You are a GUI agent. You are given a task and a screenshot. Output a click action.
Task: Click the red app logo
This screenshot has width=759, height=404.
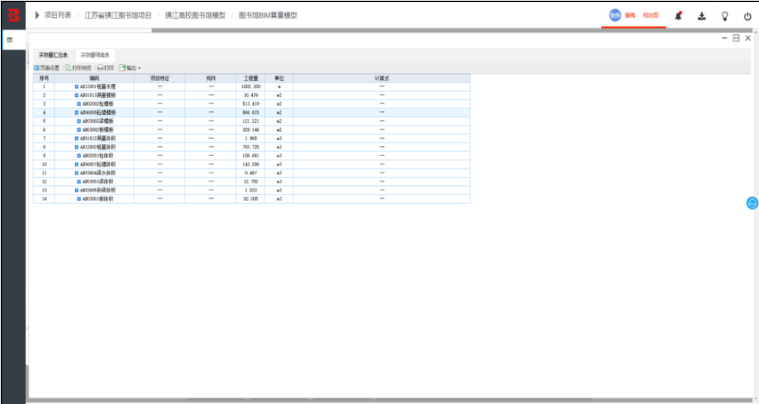pyautogui.click(x=14, y=15)
